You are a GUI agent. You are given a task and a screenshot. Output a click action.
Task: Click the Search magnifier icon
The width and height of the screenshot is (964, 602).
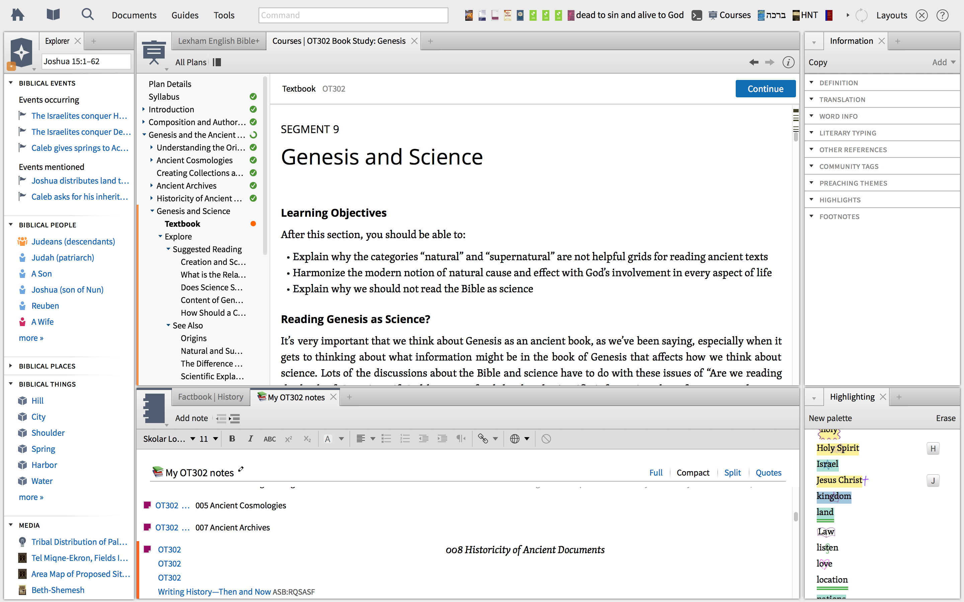87,15
